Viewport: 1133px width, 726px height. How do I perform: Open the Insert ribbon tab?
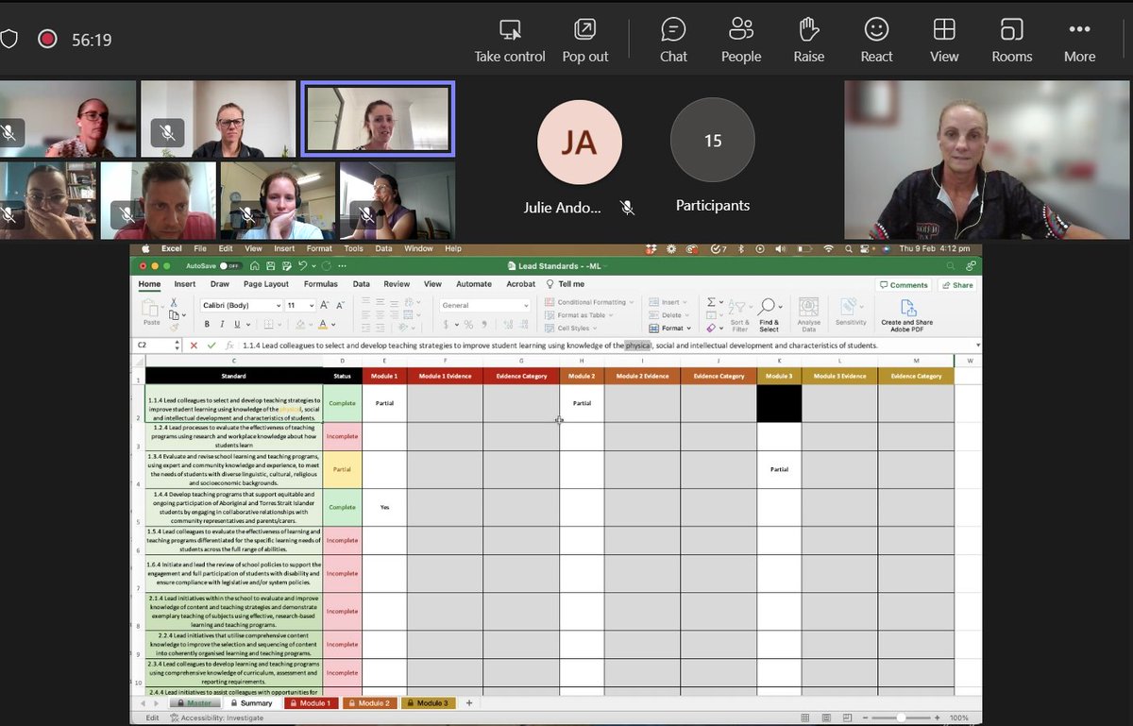tap(184, 284)
